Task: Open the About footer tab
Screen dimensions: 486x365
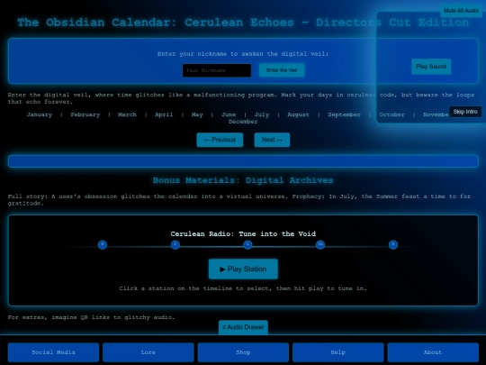Action: pos(433,352)
